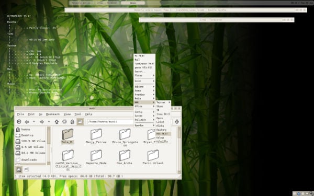Image resolution: width=314 pixels, height=196 pixels.
Task: Open the forward history dropdown arrow
Action: (49, 122)
